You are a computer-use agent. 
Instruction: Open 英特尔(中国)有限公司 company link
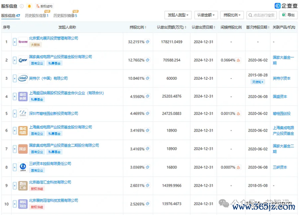coord(48,78)
